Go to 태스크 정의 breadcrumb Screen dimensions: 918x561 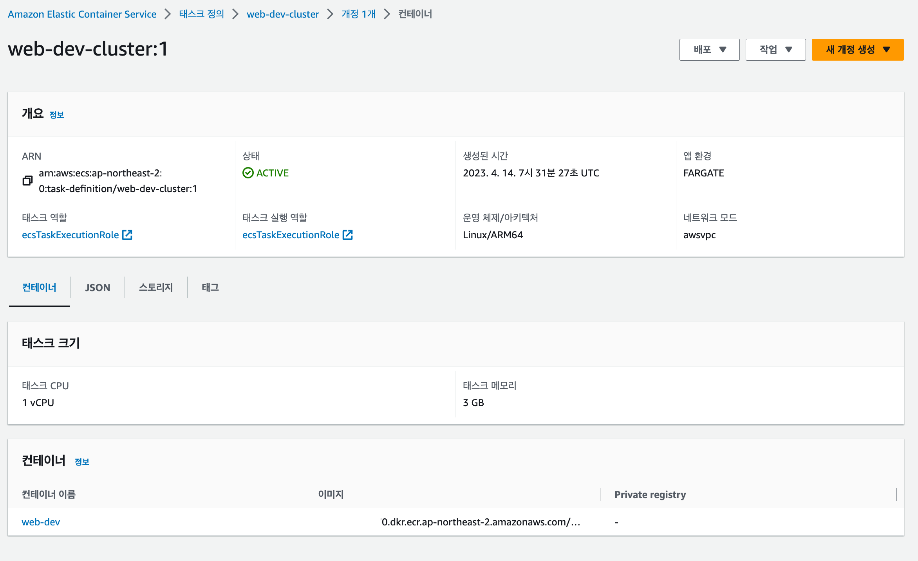point(201,14)
